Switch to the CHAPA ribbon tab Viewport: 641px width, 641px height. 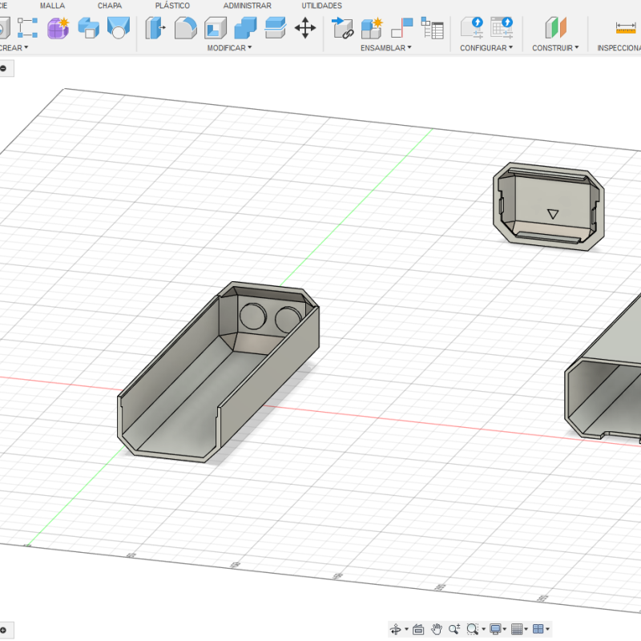coord(110,5)
